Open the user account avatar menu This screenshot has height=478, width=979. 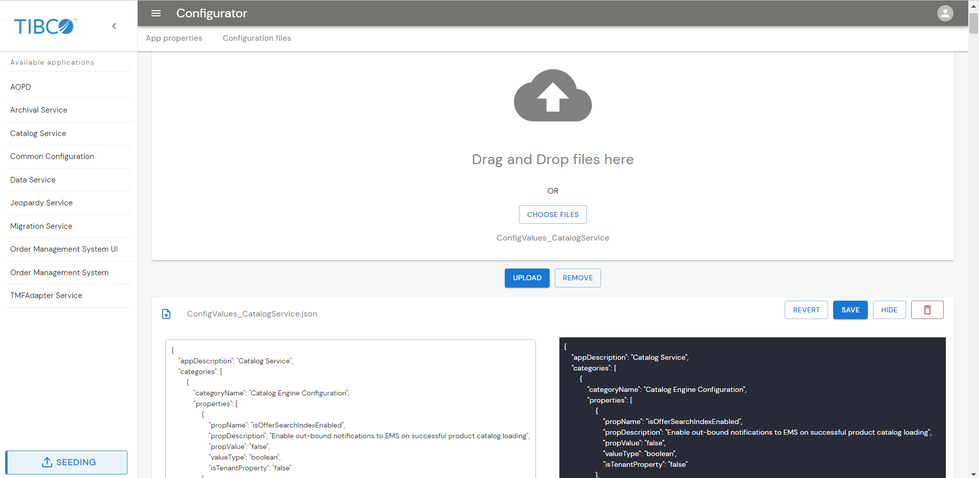pyautogui.click(x=945, y=13)
